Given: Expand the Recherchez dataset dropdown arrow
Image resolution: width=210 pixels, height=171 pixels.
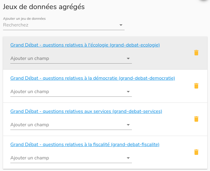Looking at the screenshot, I should click(121, 25).
